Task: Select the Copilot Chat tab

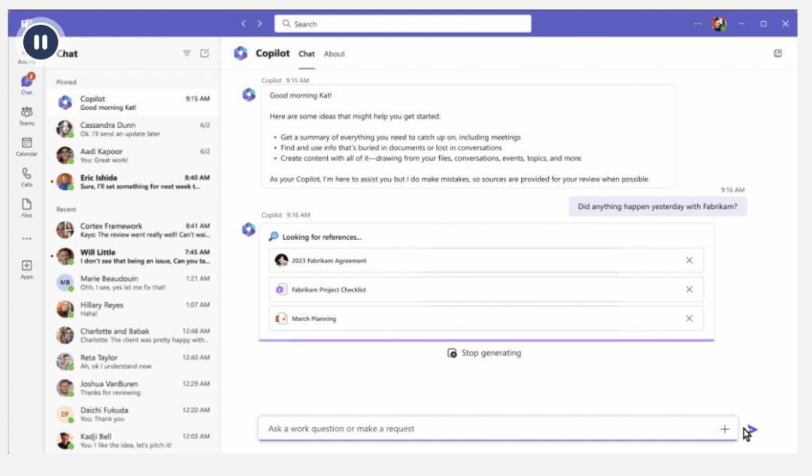Action: tap(307, 54)
